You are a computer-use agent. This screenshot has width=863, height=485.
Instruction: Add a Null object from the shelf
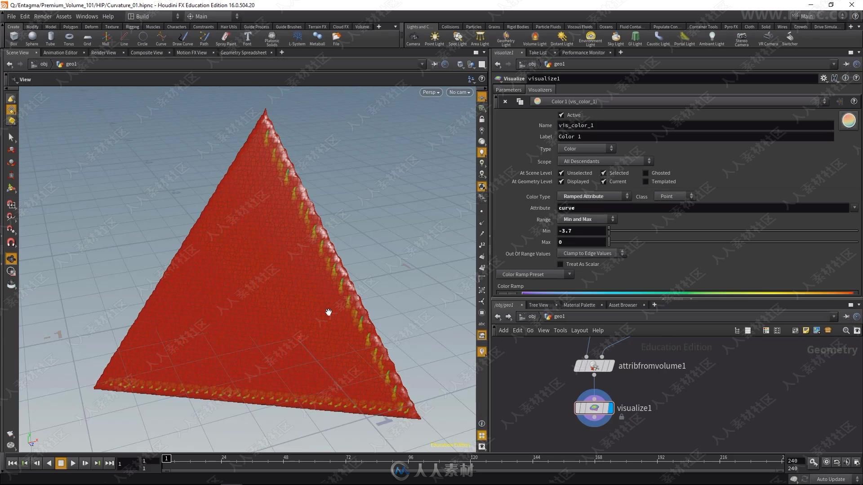pyautogui.click(x=106, y=39)
